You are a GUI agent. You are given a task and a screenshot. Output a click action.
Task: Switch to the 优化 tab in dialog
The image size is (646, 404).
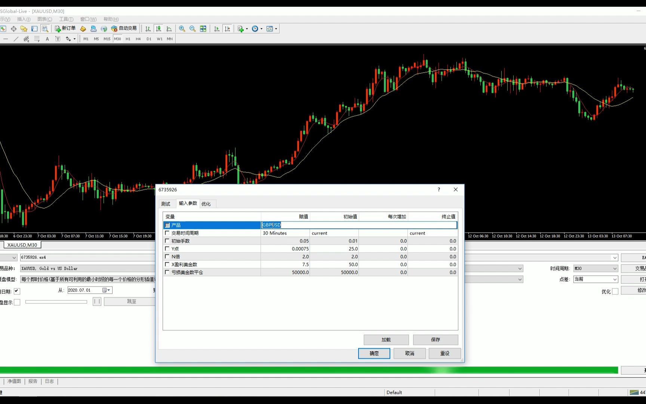(206, 204)
